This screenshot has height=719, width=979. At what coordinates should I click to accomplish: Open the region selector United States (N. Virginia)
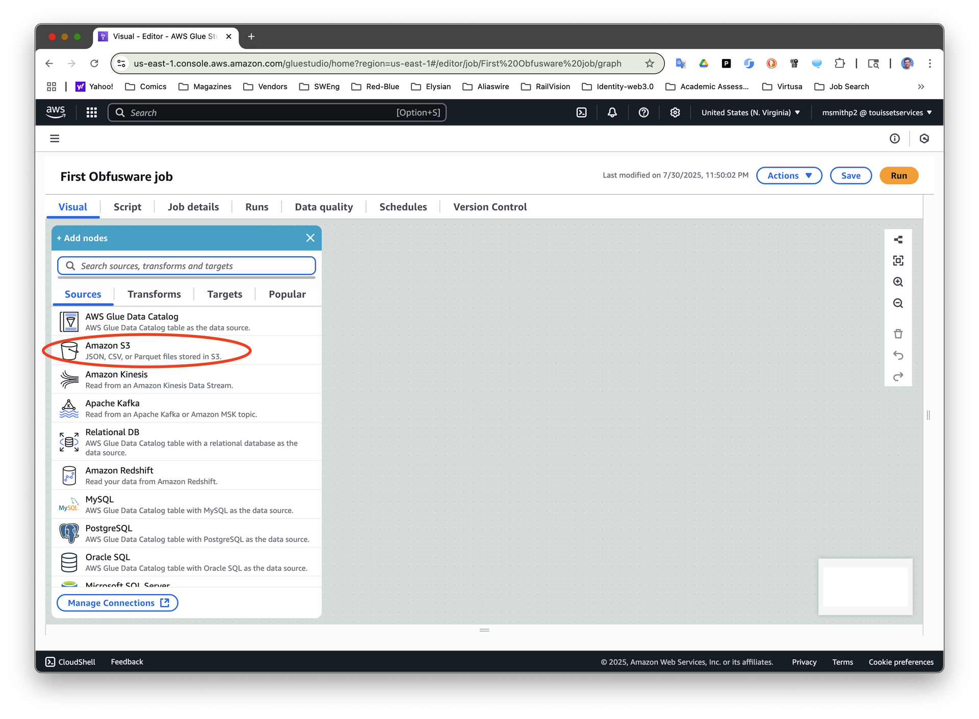tap(751, 113)
